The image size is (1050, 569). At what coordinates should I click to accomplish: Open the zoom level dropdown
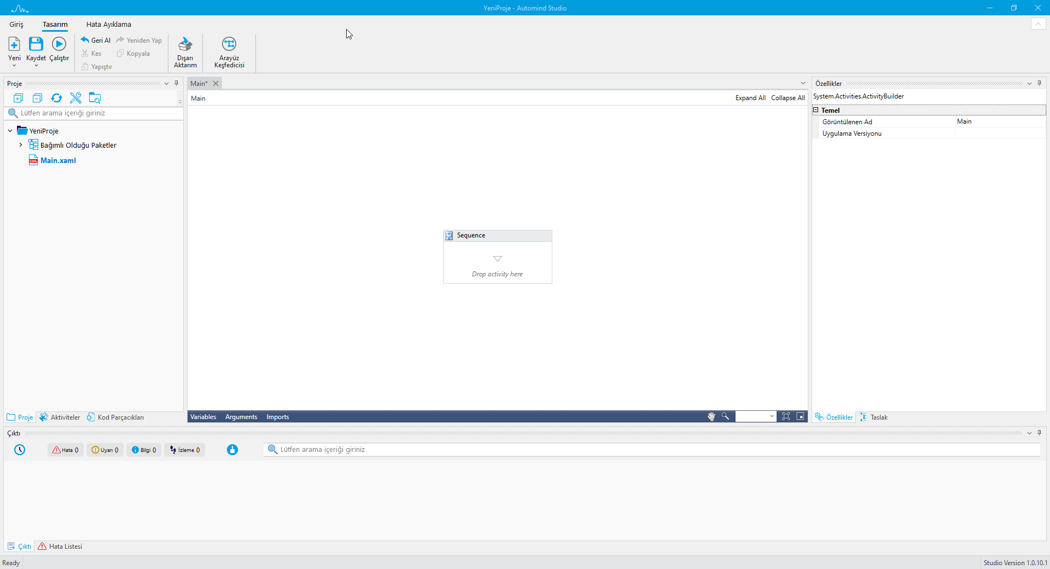[x=772, y=416]
